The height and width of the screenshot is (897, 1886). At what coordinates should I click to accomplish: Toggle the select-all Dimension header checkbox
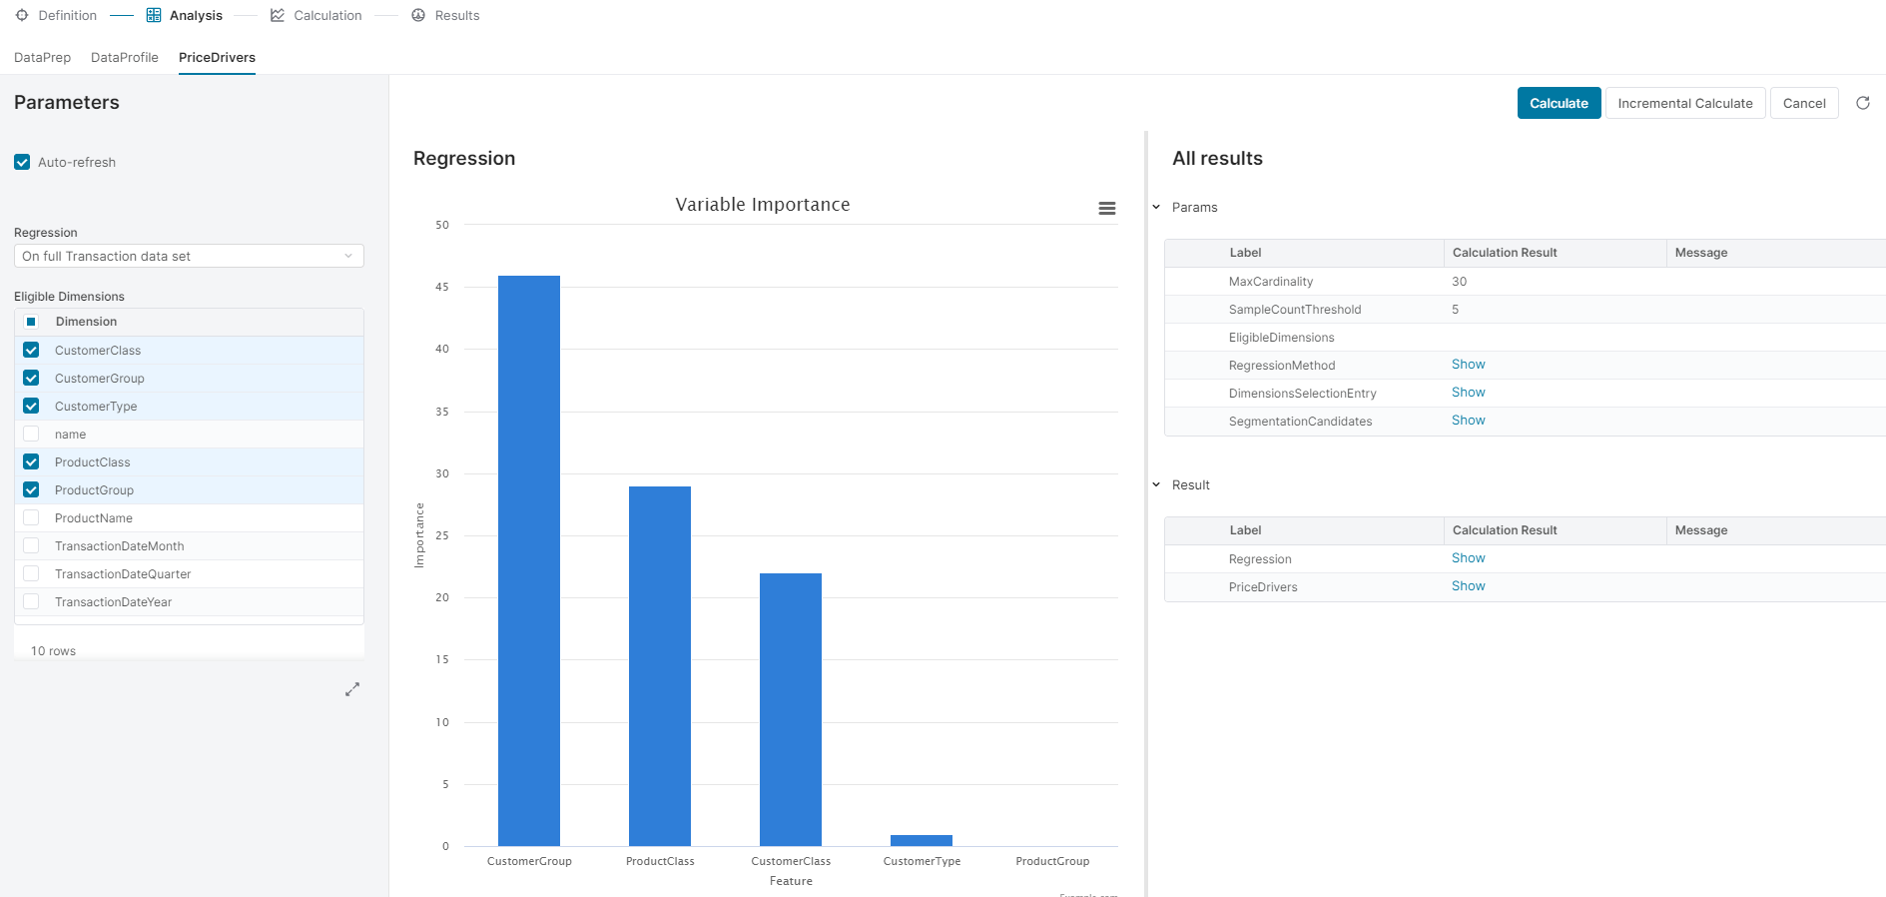point(31,322)
